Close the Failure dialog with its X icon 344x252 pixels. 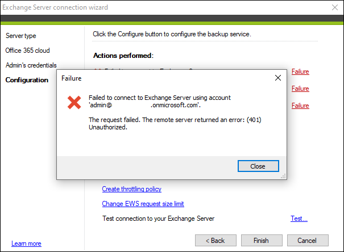point(278,78)
